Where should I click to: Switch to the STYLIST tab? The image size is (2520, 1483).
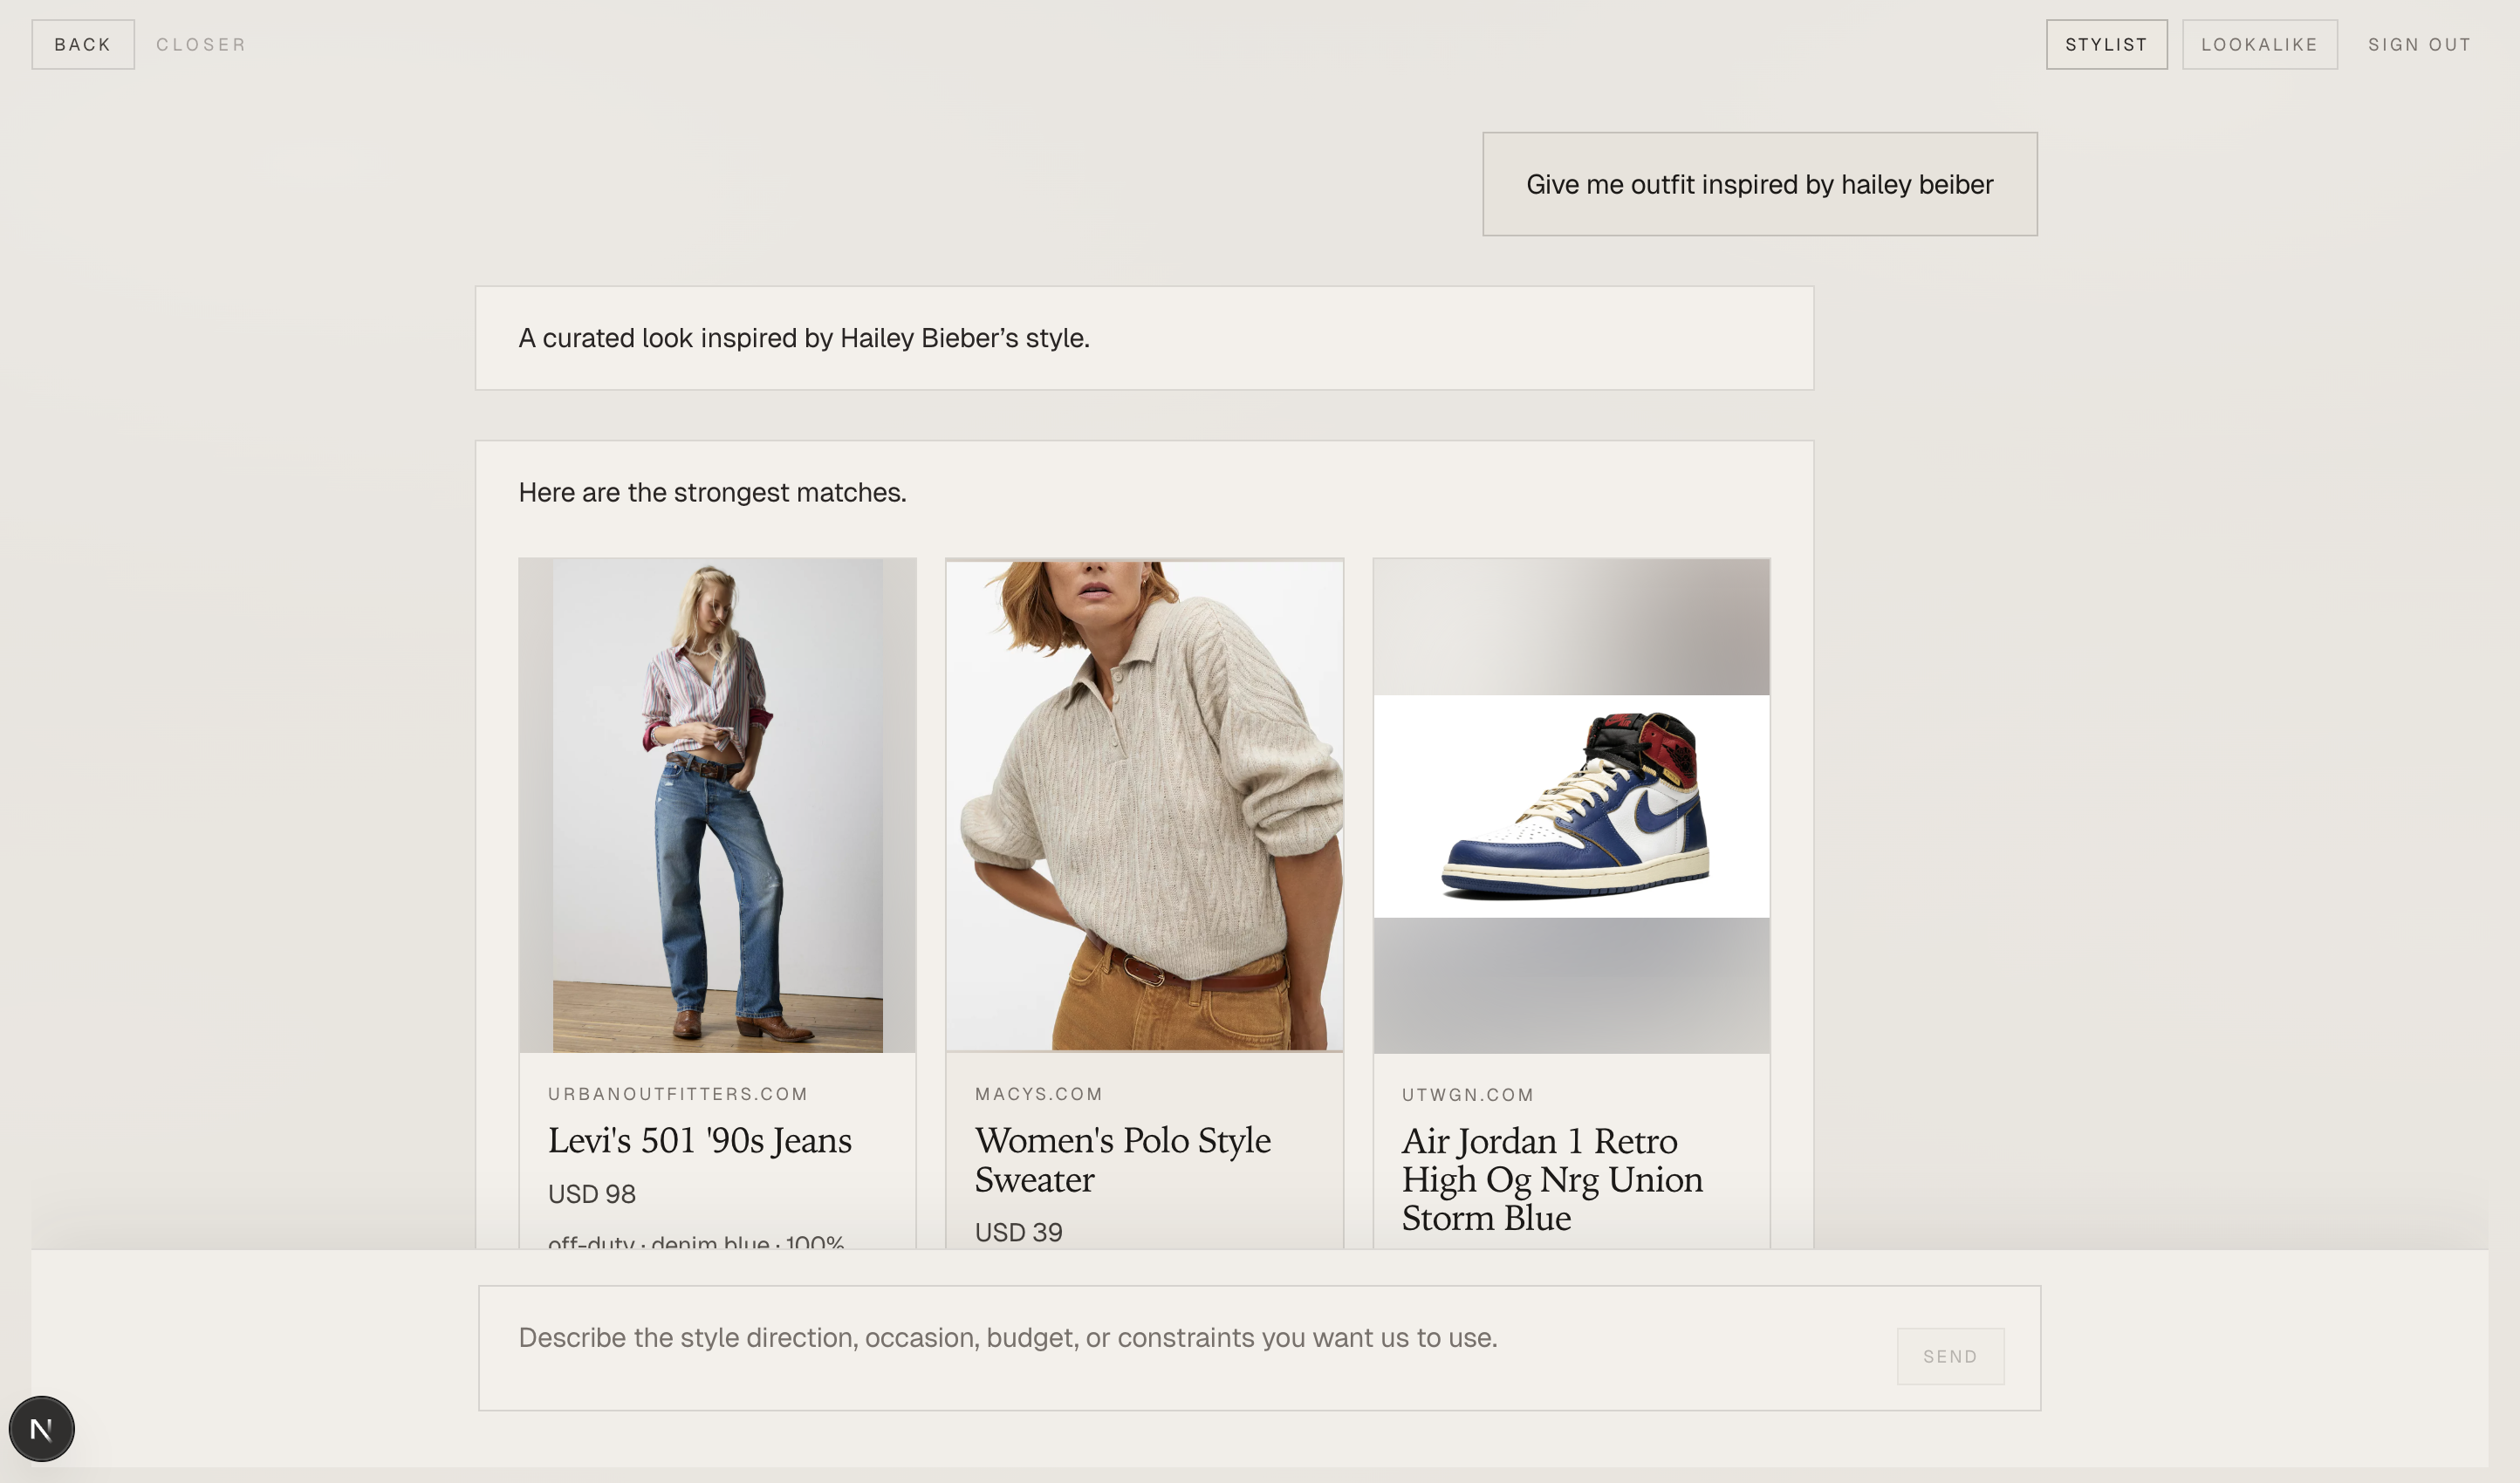click(2106, 45)
